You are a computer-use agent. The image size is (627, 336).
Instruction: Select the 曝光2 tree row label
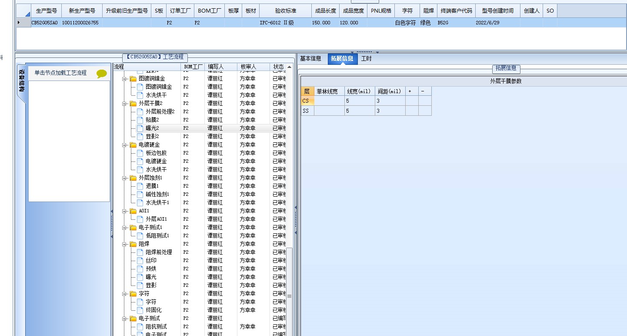click(152, 128)
